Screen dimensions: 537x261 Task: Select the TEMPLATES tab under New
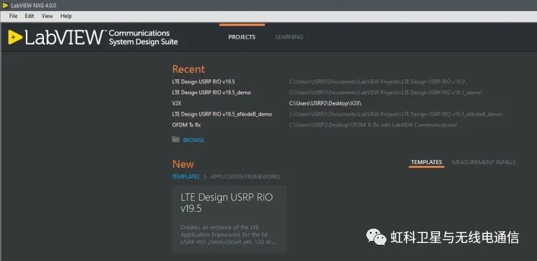[x=426, y=162]
